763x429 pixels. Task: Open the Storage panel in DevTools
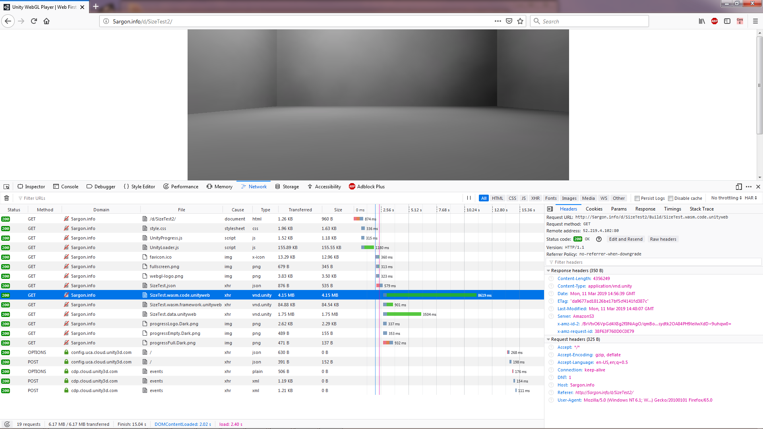click(287, 186)
